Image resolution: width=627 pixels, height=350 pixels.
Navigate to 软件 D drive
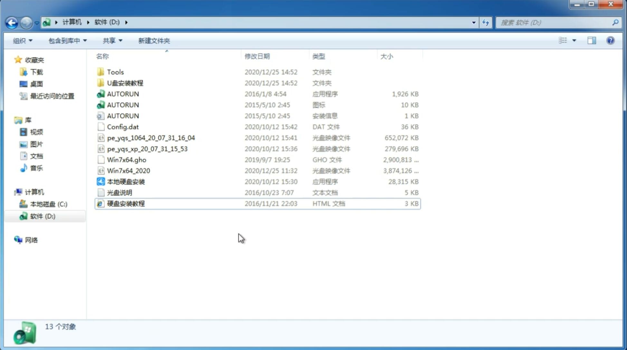coord(42,216)
